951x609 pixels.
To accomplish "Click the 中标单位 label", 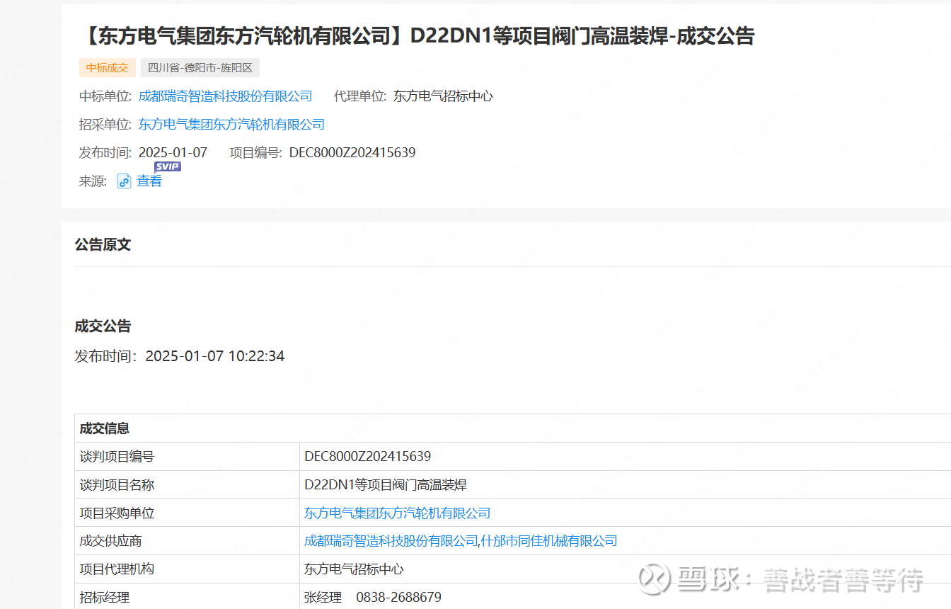I will tap(105, 96).
